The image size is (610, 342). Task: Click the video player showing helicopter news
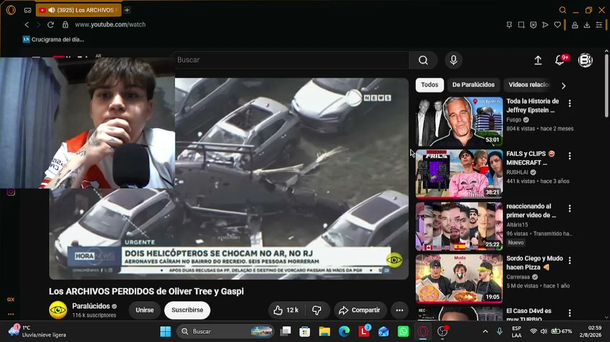tap(229, 179)
